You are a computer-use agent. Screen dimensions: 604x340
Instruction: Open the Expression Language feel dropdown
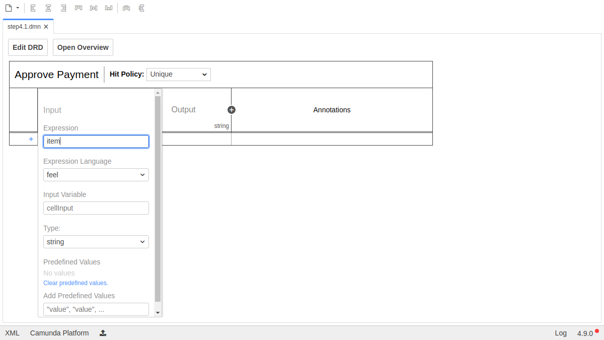point(96,175)
